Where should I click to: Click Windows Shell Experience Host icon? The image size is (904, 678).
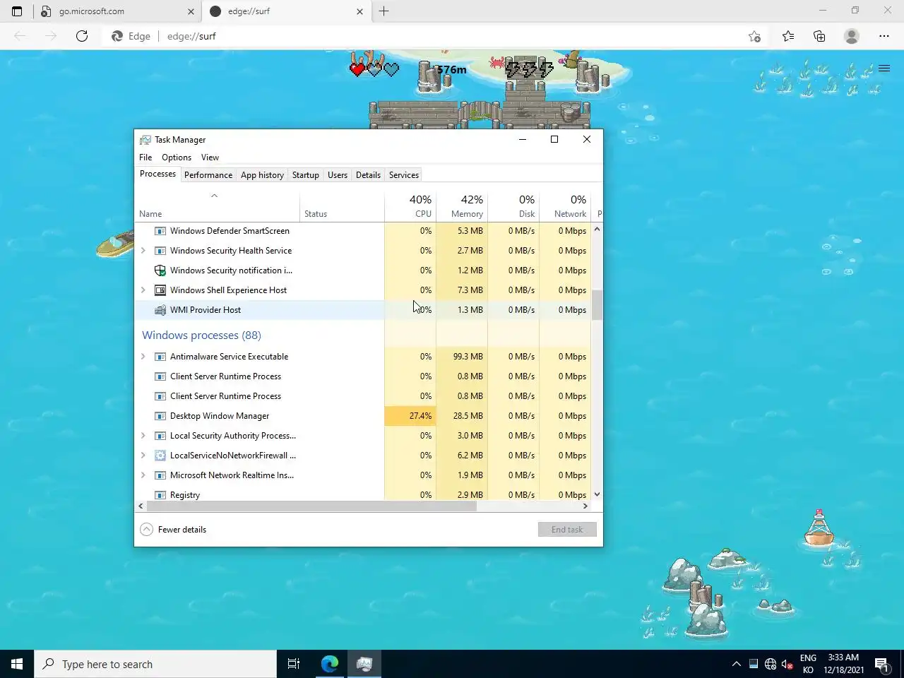click(160, 290)
